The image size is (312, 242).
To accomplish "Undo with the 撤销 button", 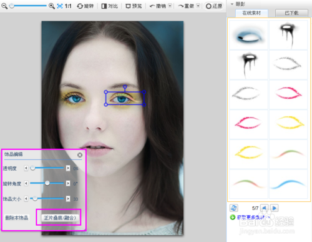I will click(158, 6).
